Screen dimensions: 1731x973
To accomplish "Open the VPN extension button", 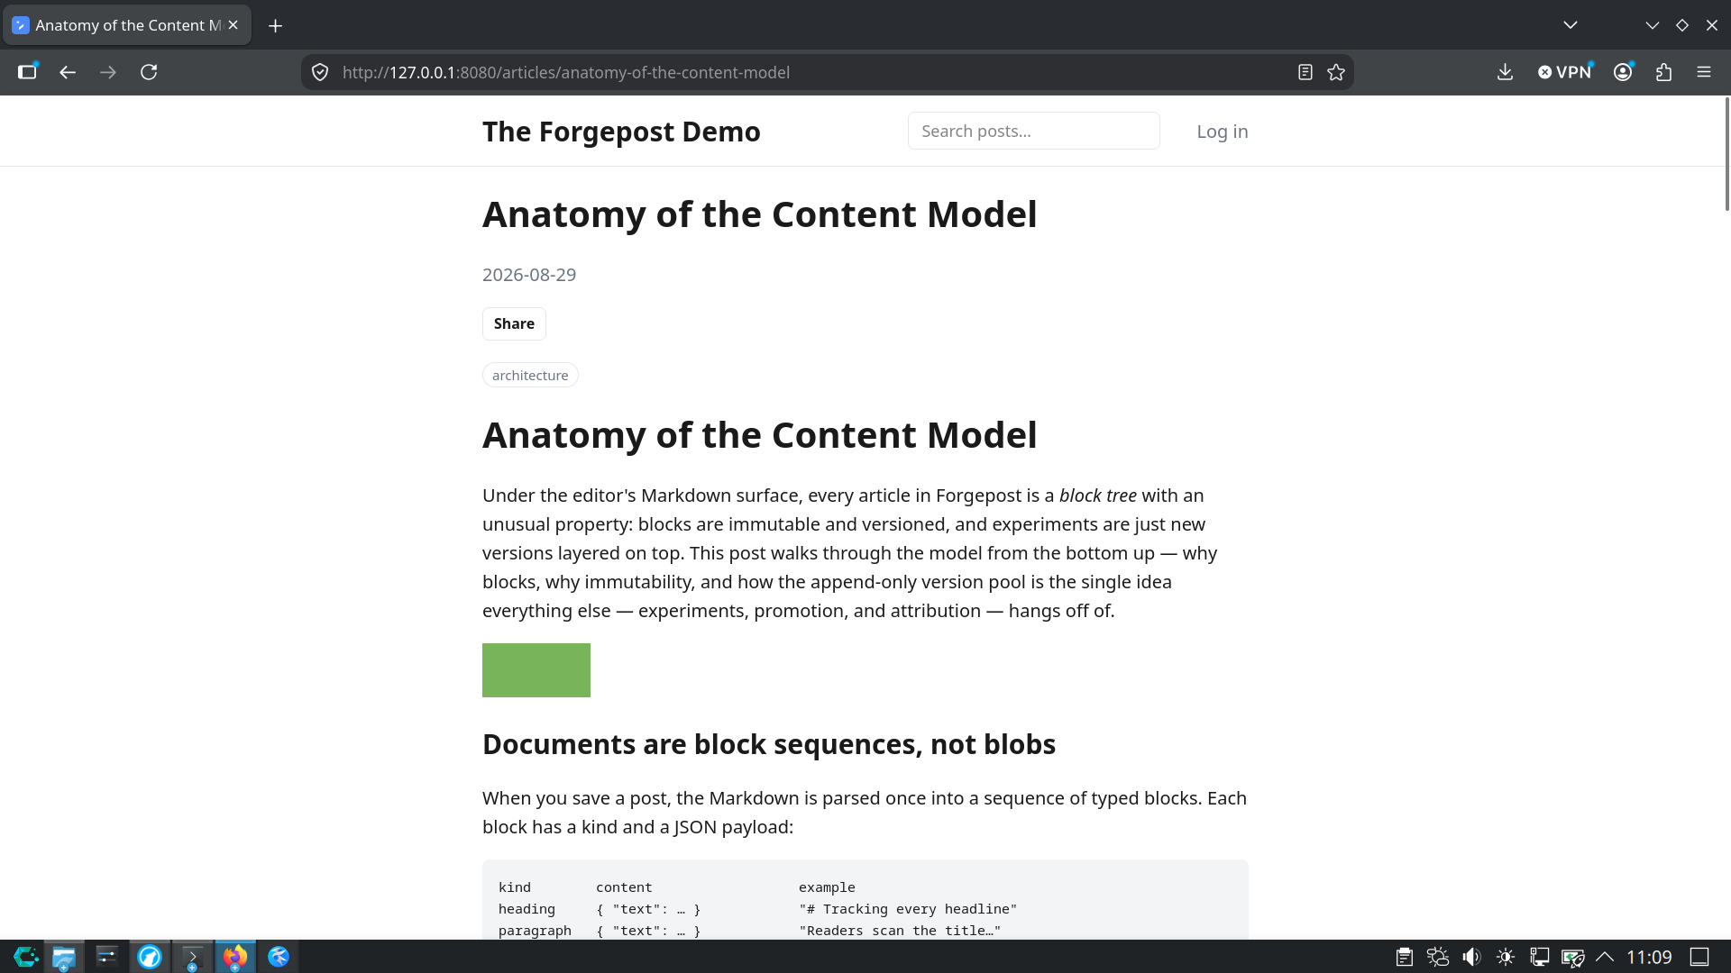I will pyautogui.click(x=1565, y=72).
